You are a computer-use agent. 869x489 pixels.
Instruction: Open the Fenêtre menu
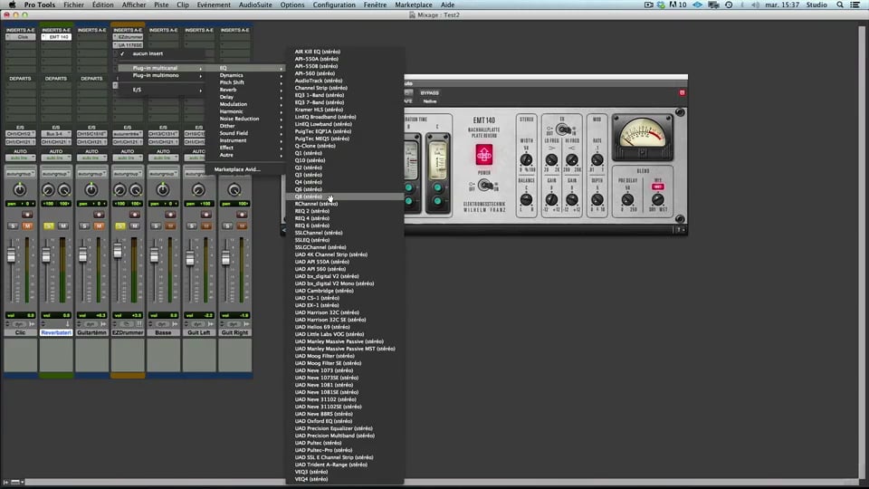[x=375, y=5]
